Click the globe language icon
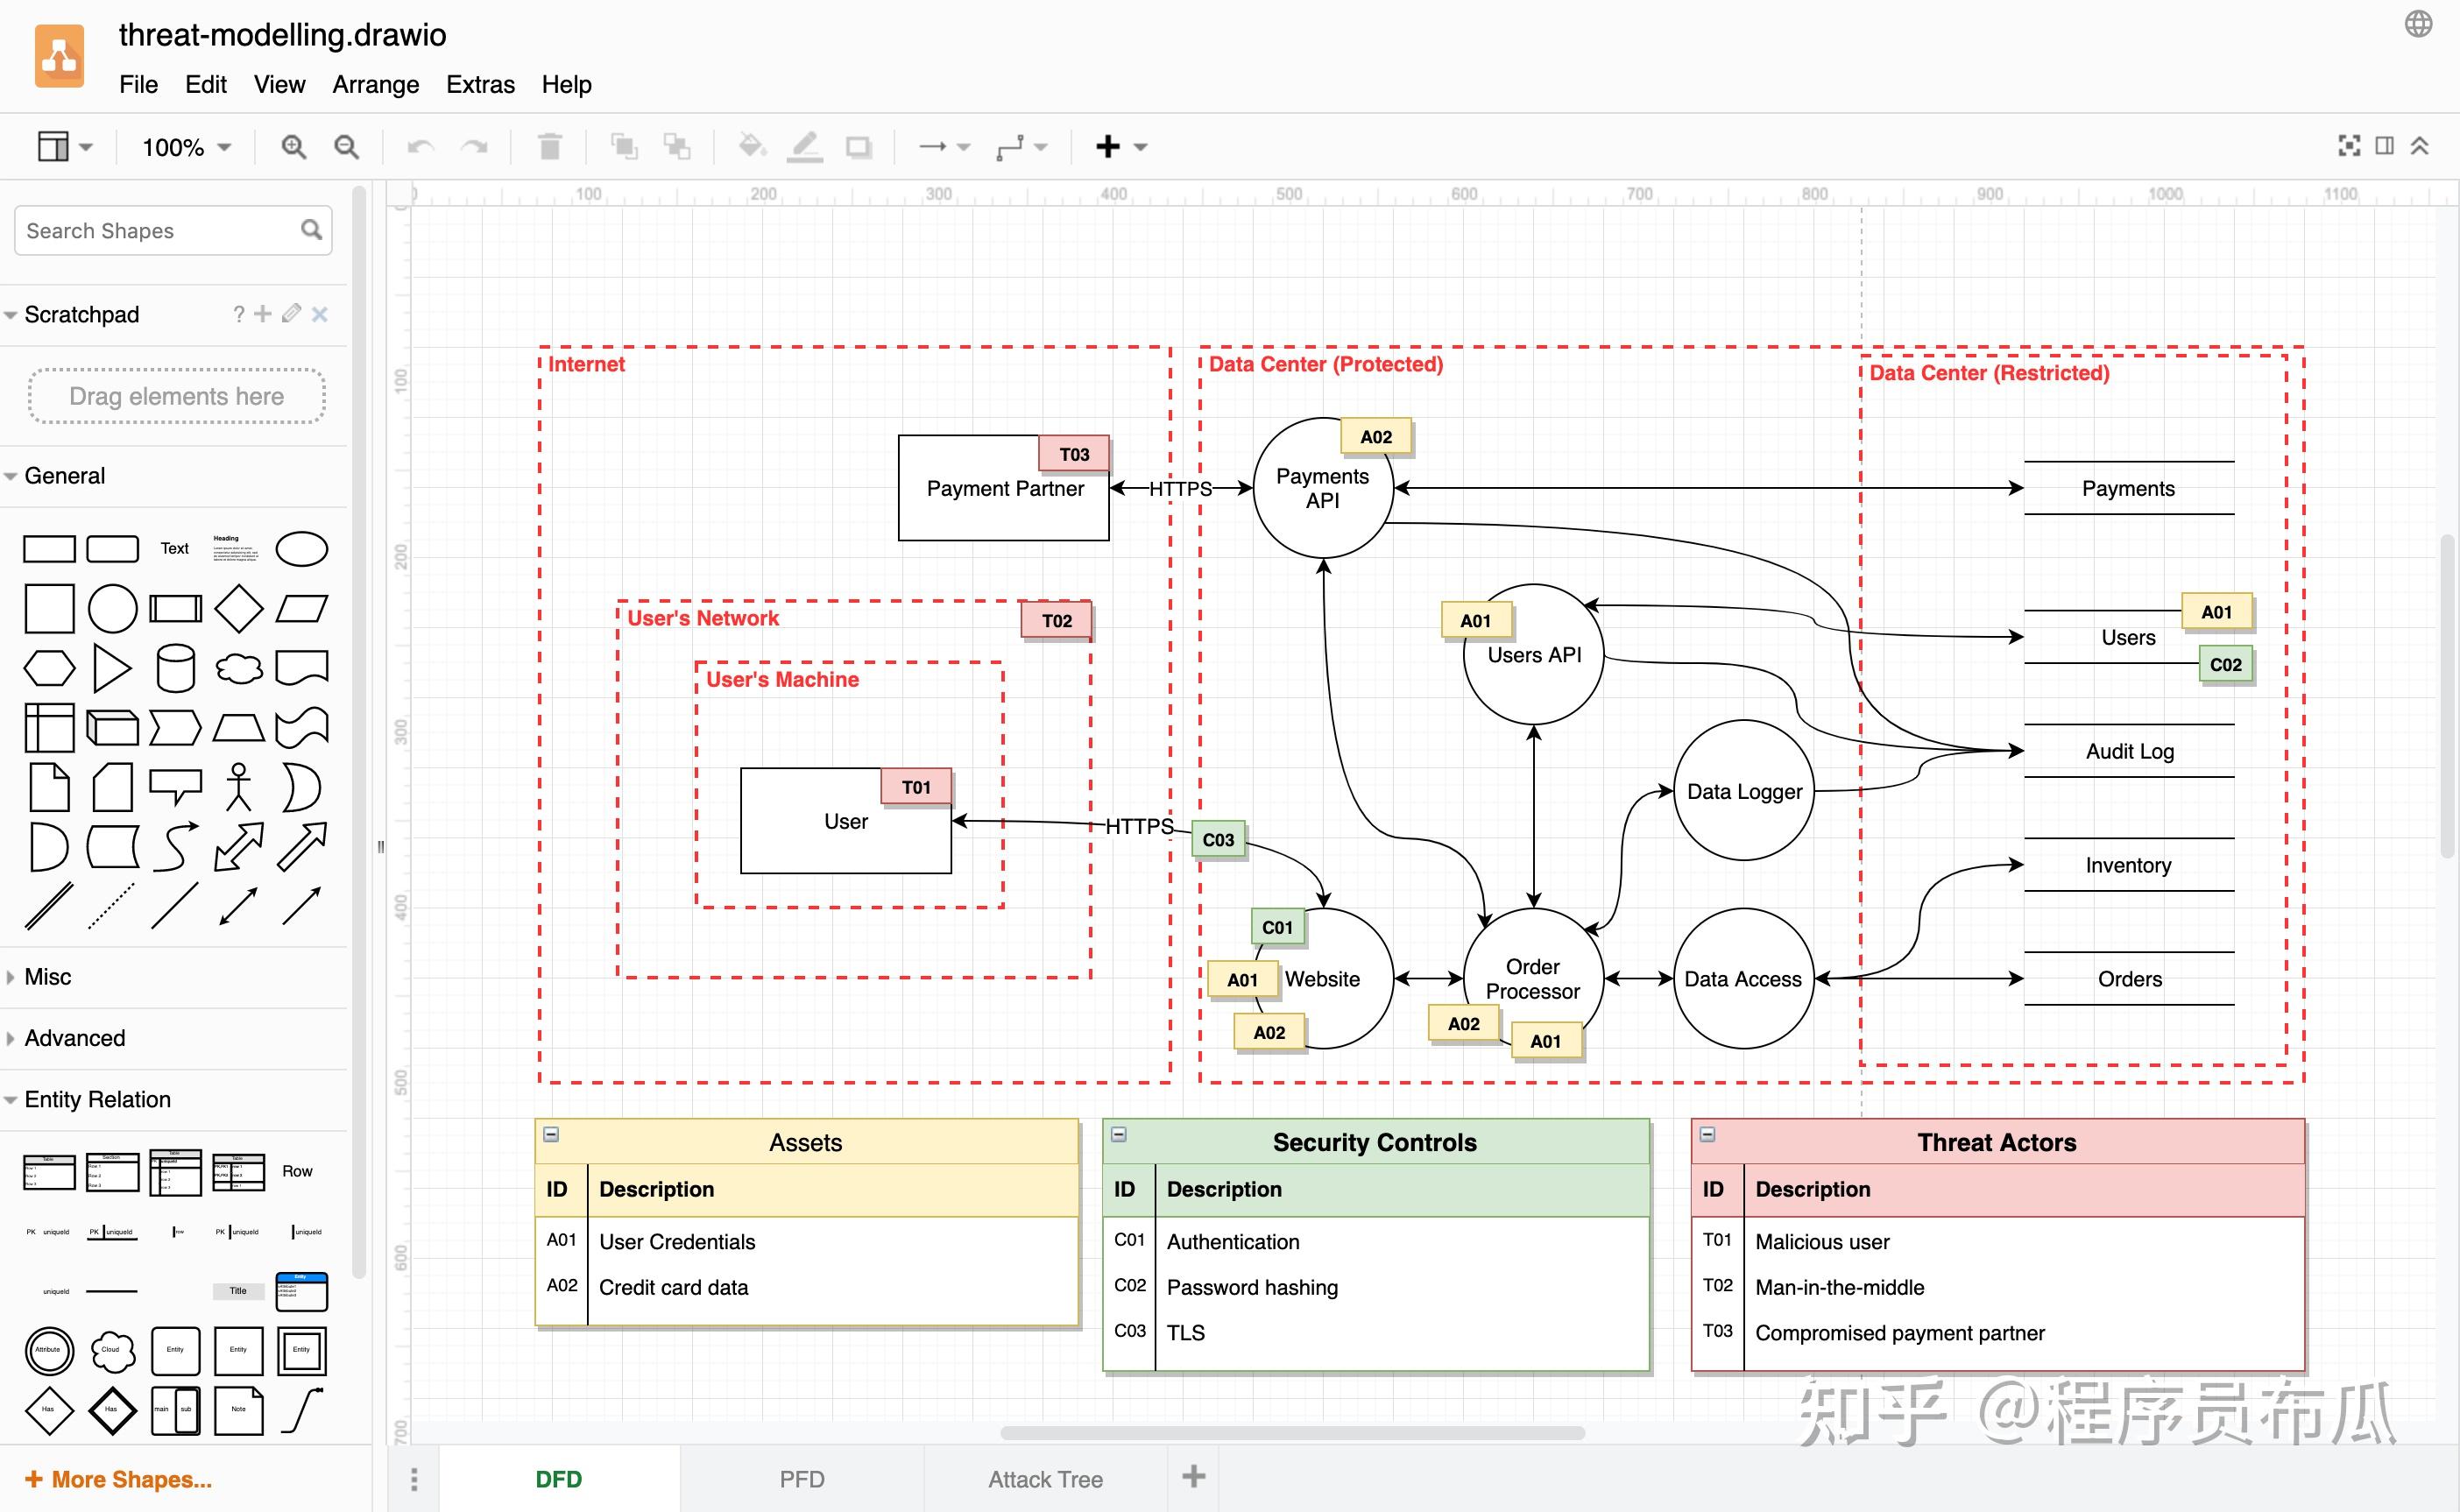Viewport: 2460px width, 1512px height. [2418, 24]
